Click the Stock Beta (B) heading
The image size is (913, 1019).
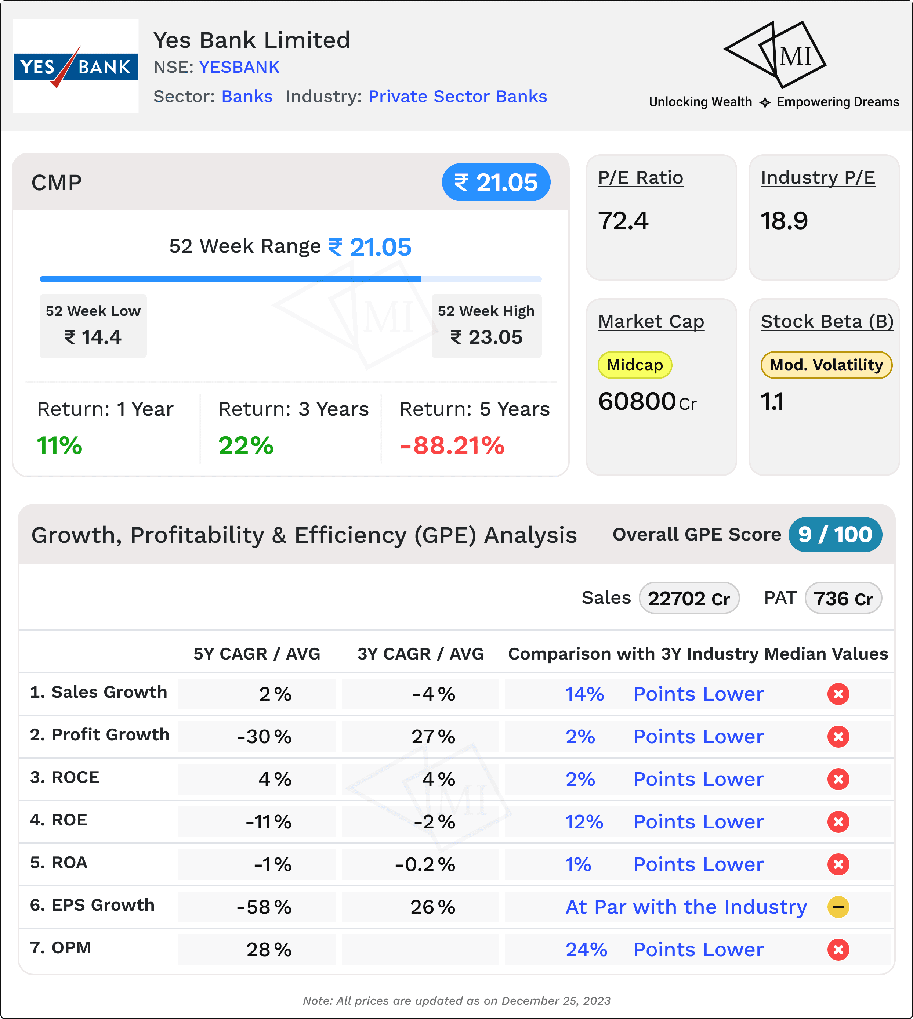[827, 322]
